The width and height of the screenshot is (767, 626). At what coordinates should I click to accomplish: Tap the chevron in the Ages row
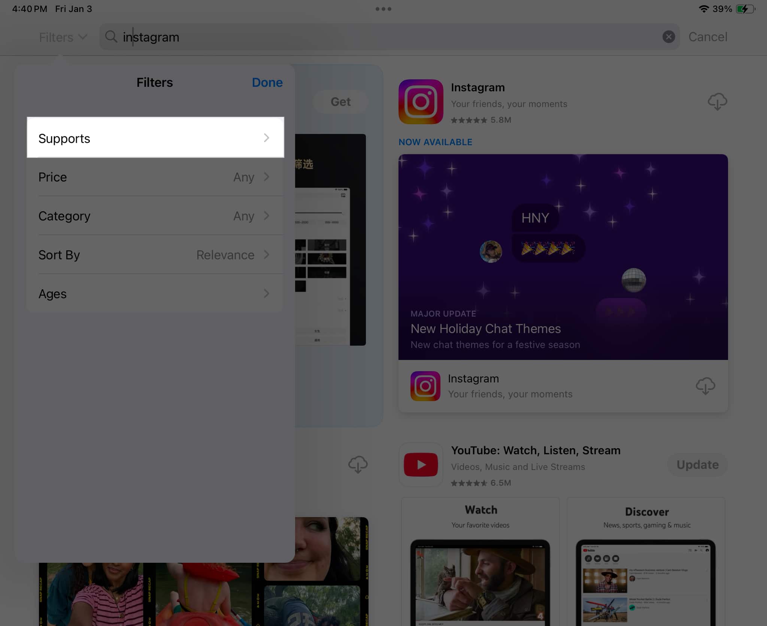click(x=266, y=293)
